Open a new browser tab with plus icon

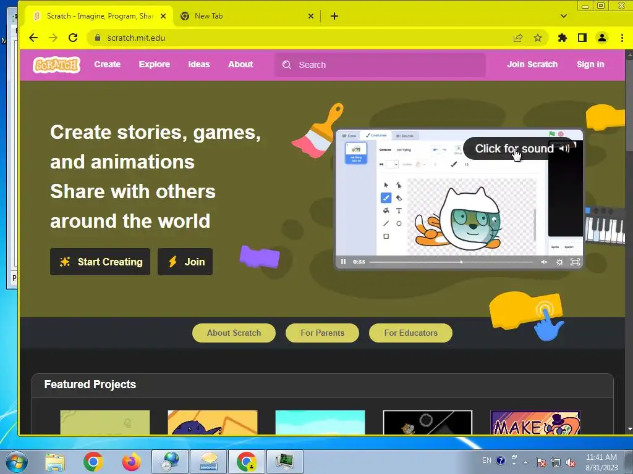coord(334,16)
